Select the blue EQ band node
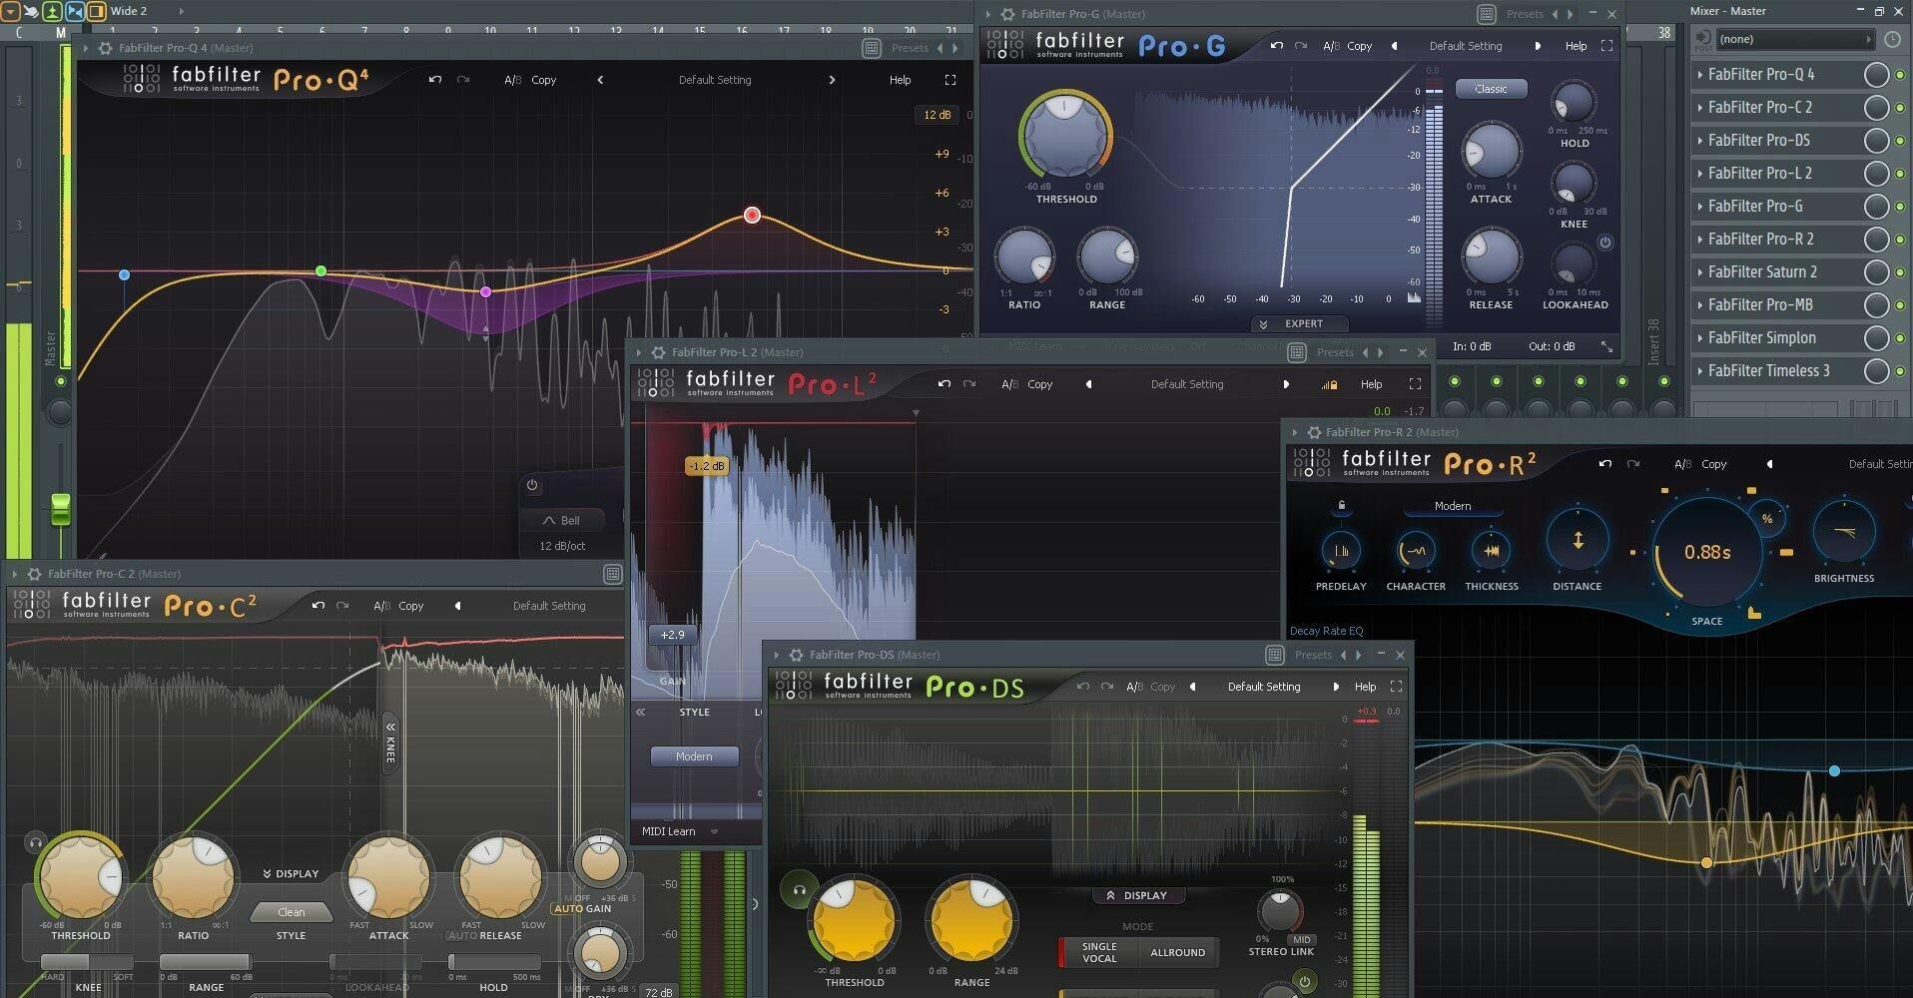Viewport: 1913px width, 998px height. (x=124, y=274)
